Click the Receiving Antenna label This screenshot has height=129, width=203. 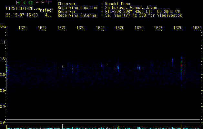pyautogui.click(x=77, y=15)
